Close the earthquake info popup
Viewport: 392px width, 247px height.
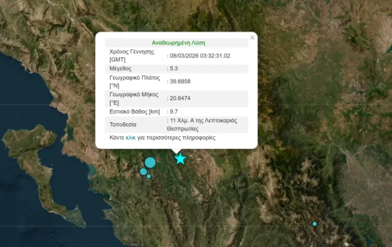252,38
